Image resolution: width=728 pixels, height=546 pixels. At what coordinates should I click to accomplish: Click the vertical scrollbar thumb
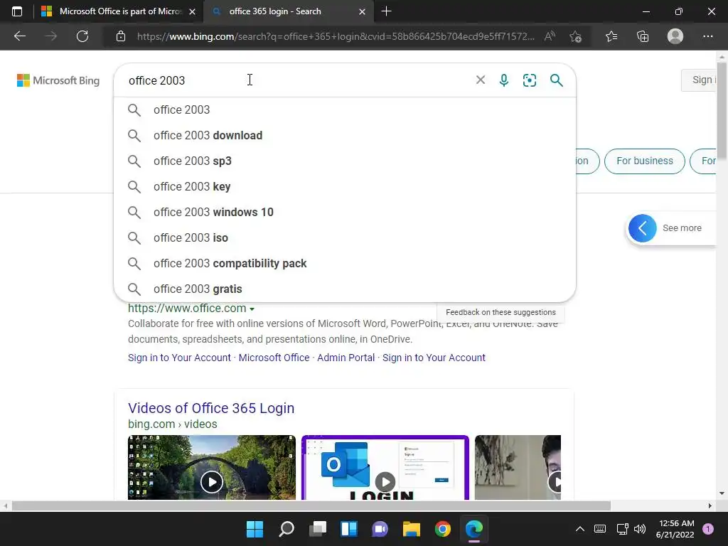point(722,109)
